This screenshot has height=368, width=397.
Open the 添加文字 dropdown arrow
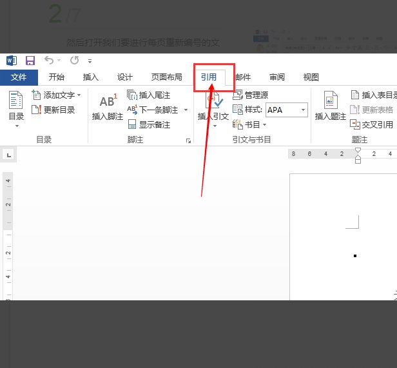pyautogui.click(x=79, y=95)
